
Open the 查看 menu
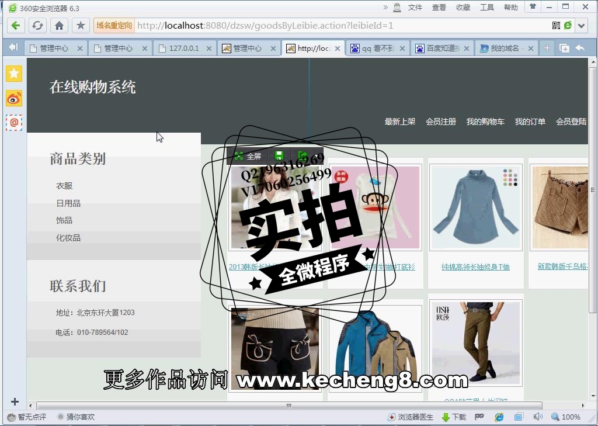[439, 7]
